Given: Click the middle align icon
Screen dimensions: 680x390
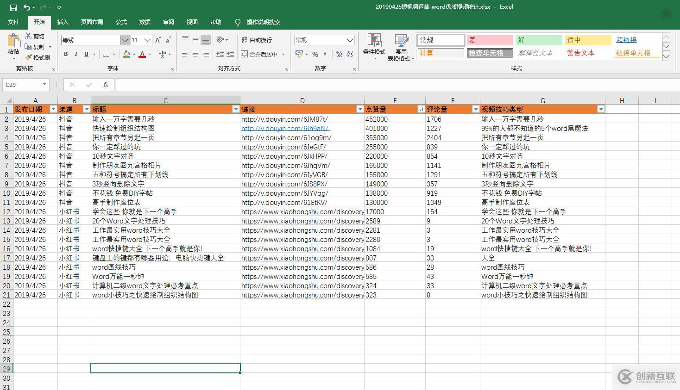Looking at the screenshot, I should coord(195,40).
